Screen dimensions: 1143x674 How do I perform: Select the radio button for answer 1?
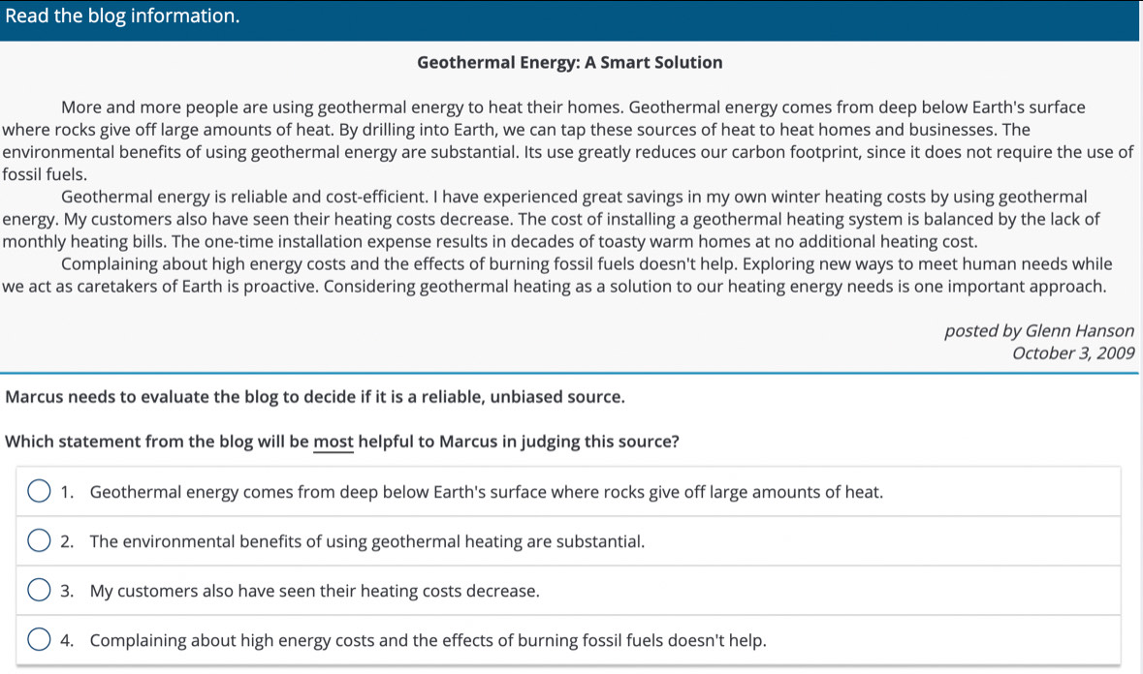tap(39, 492)
